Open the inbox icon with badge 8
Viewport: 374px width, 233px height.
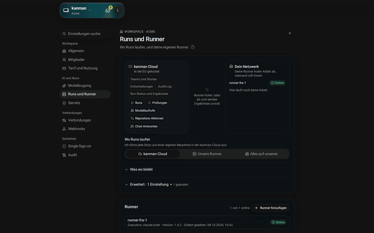pos(108,10)
